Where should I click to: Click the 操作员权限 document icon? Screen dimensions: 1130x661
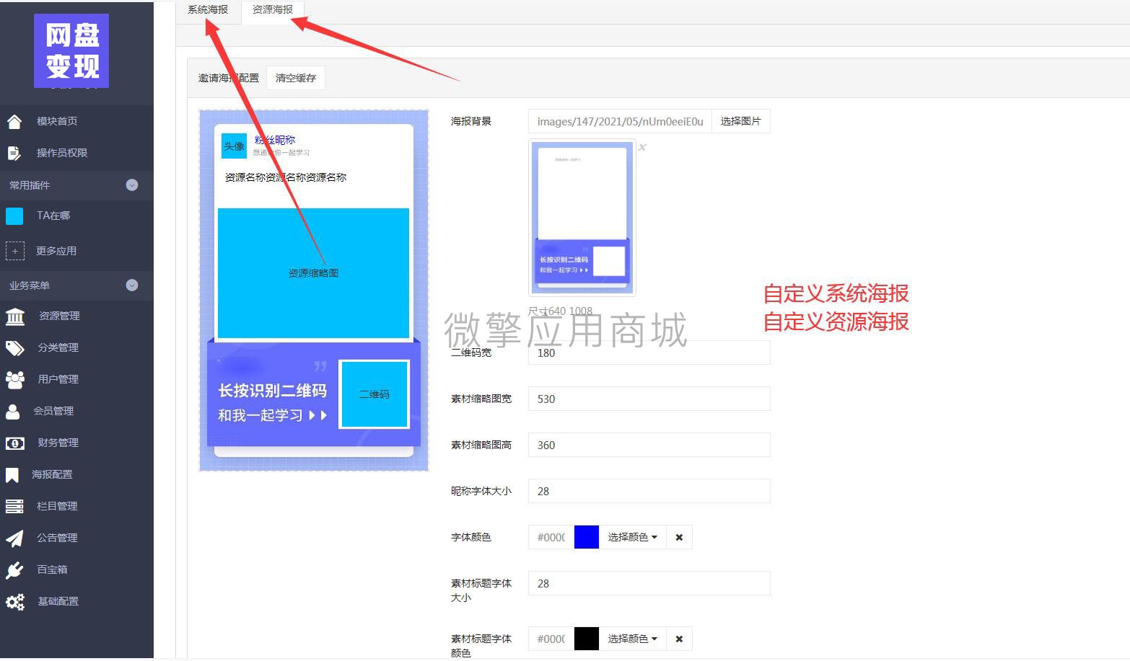click(14, 153)
